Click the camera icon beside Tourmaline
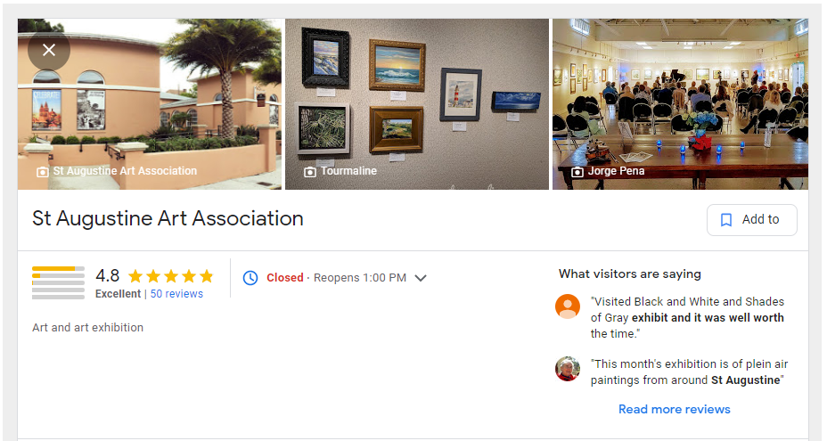 [x=310, y=172]
